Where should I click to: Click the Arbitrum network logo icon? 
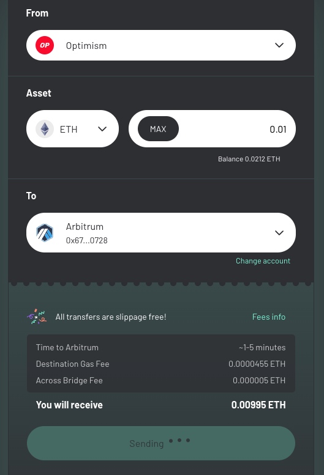pos(45,233)
